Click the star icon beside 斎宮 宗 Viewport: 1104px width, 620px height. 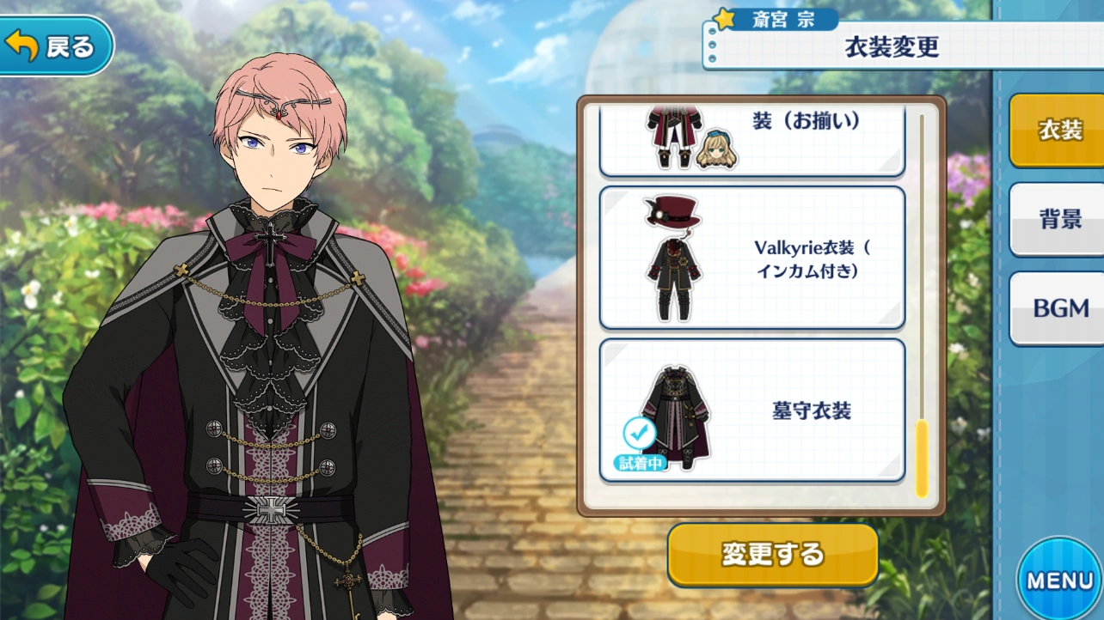(726, 18)
